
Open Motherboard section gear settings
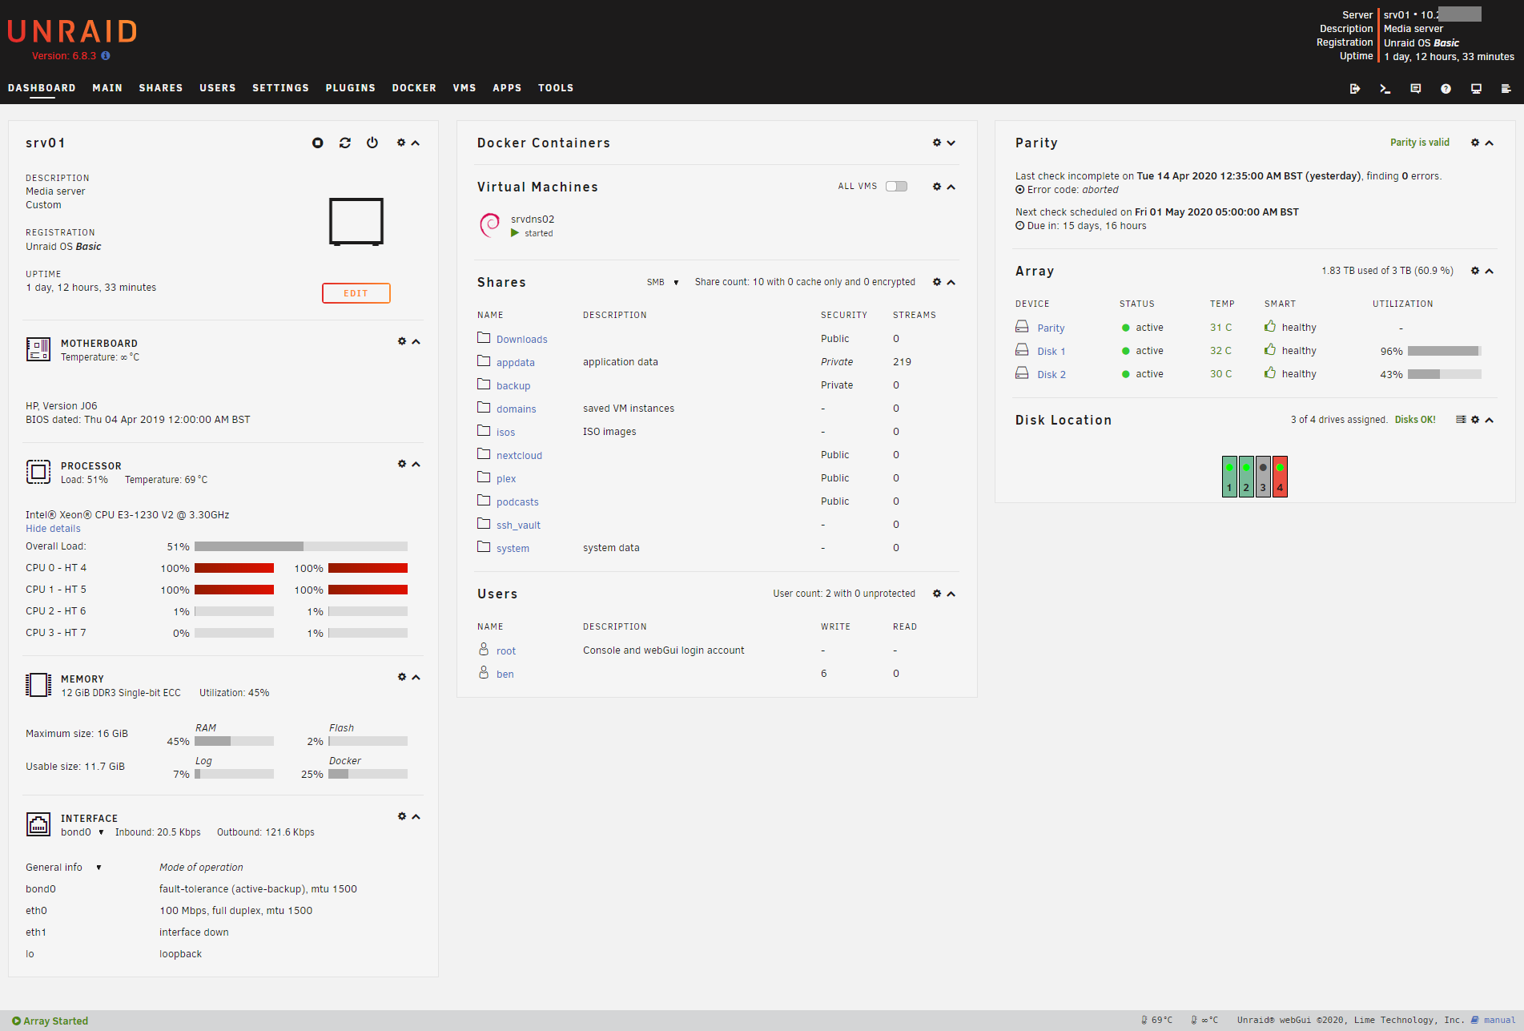402,341
